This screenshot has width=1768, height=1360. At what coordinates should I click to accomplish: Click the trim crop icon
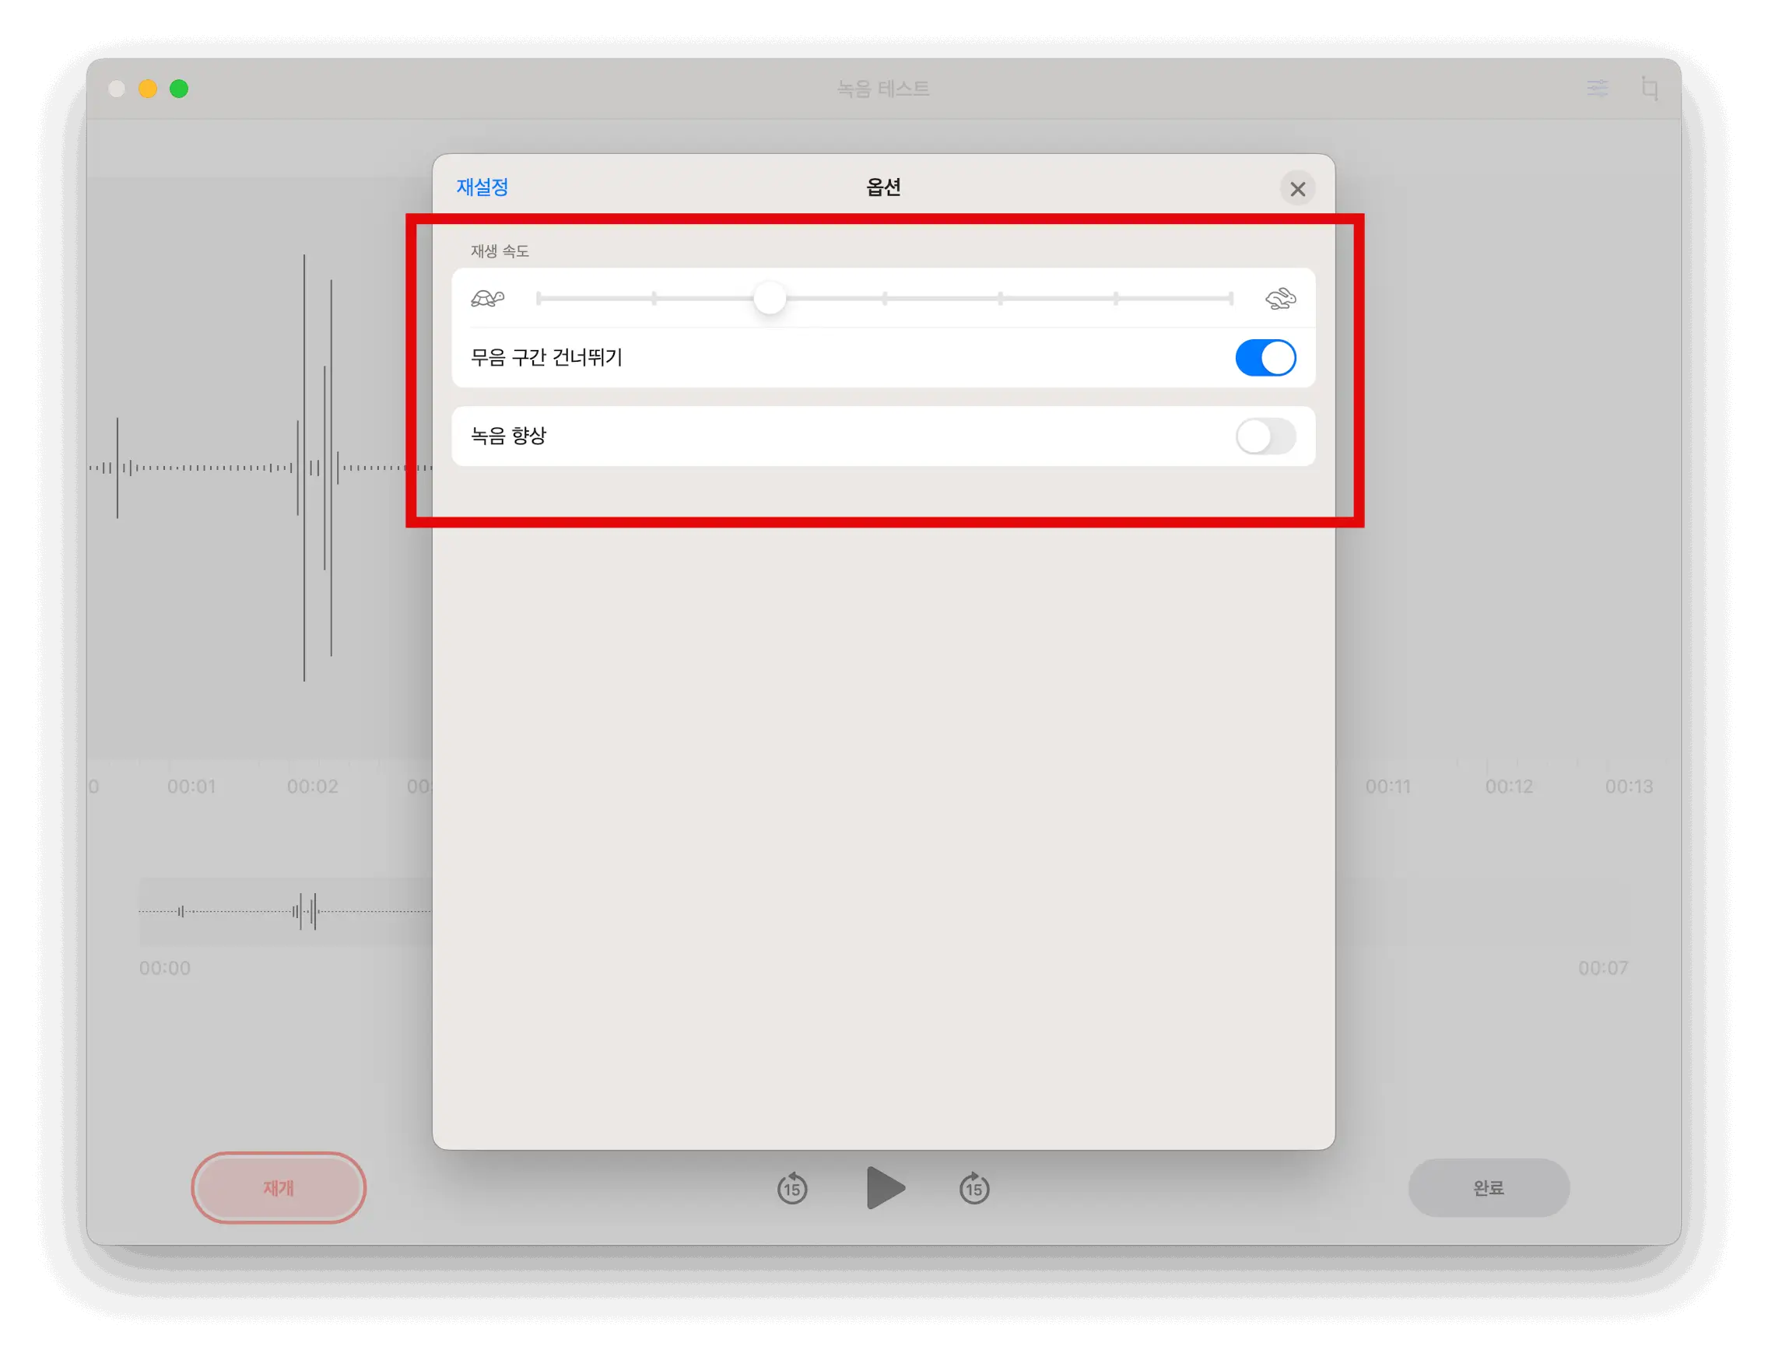tap(1649, 88)
